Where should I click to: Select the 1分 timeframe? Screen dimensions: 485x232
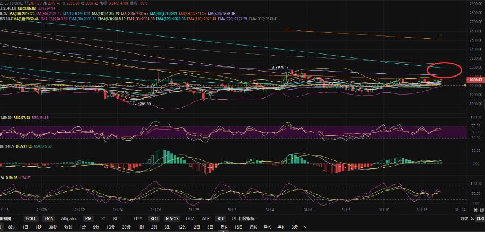click(x=82, y=227)
